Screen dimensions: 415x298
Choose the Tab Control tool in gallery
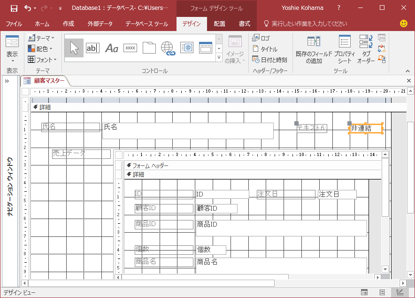point(149,48)
